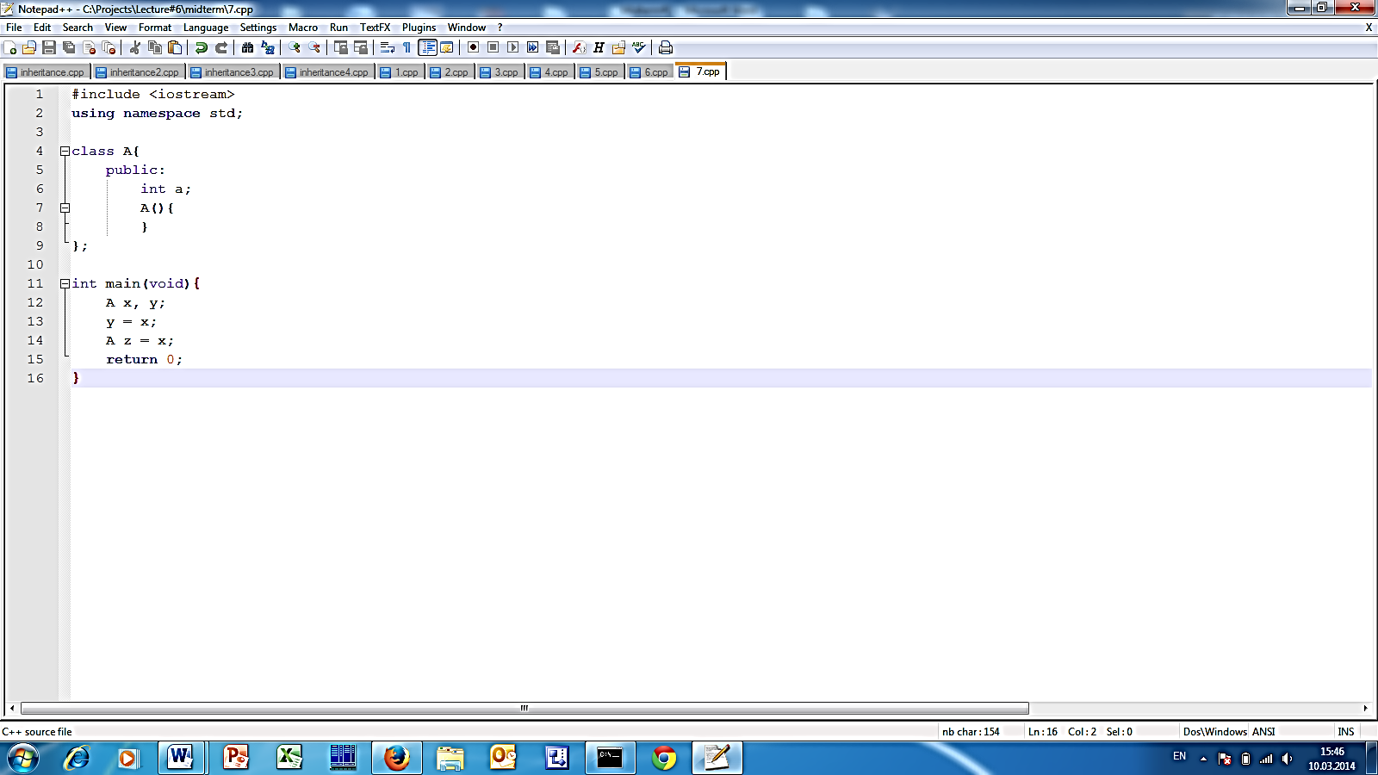1378x775 pixels.
Task: Open a file with the Open folder icon
Action: [29, 47]
